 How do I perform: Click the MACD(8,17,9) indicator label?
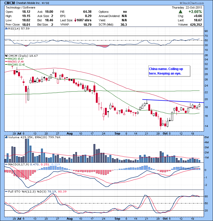(19, 165)
